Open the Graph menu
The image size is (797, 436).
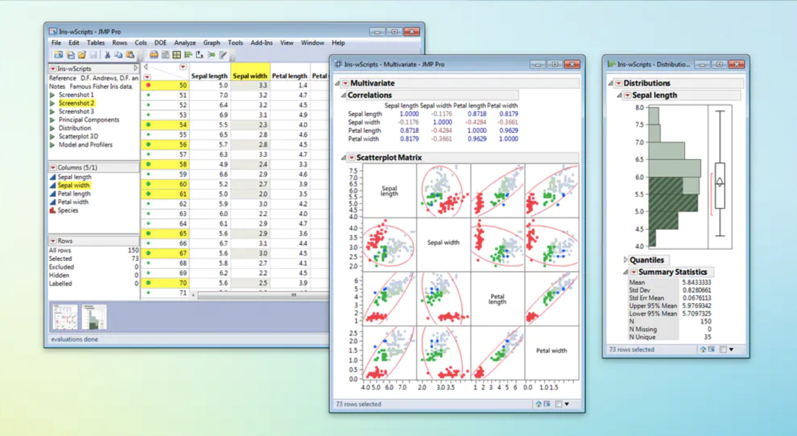click(211, 43)
